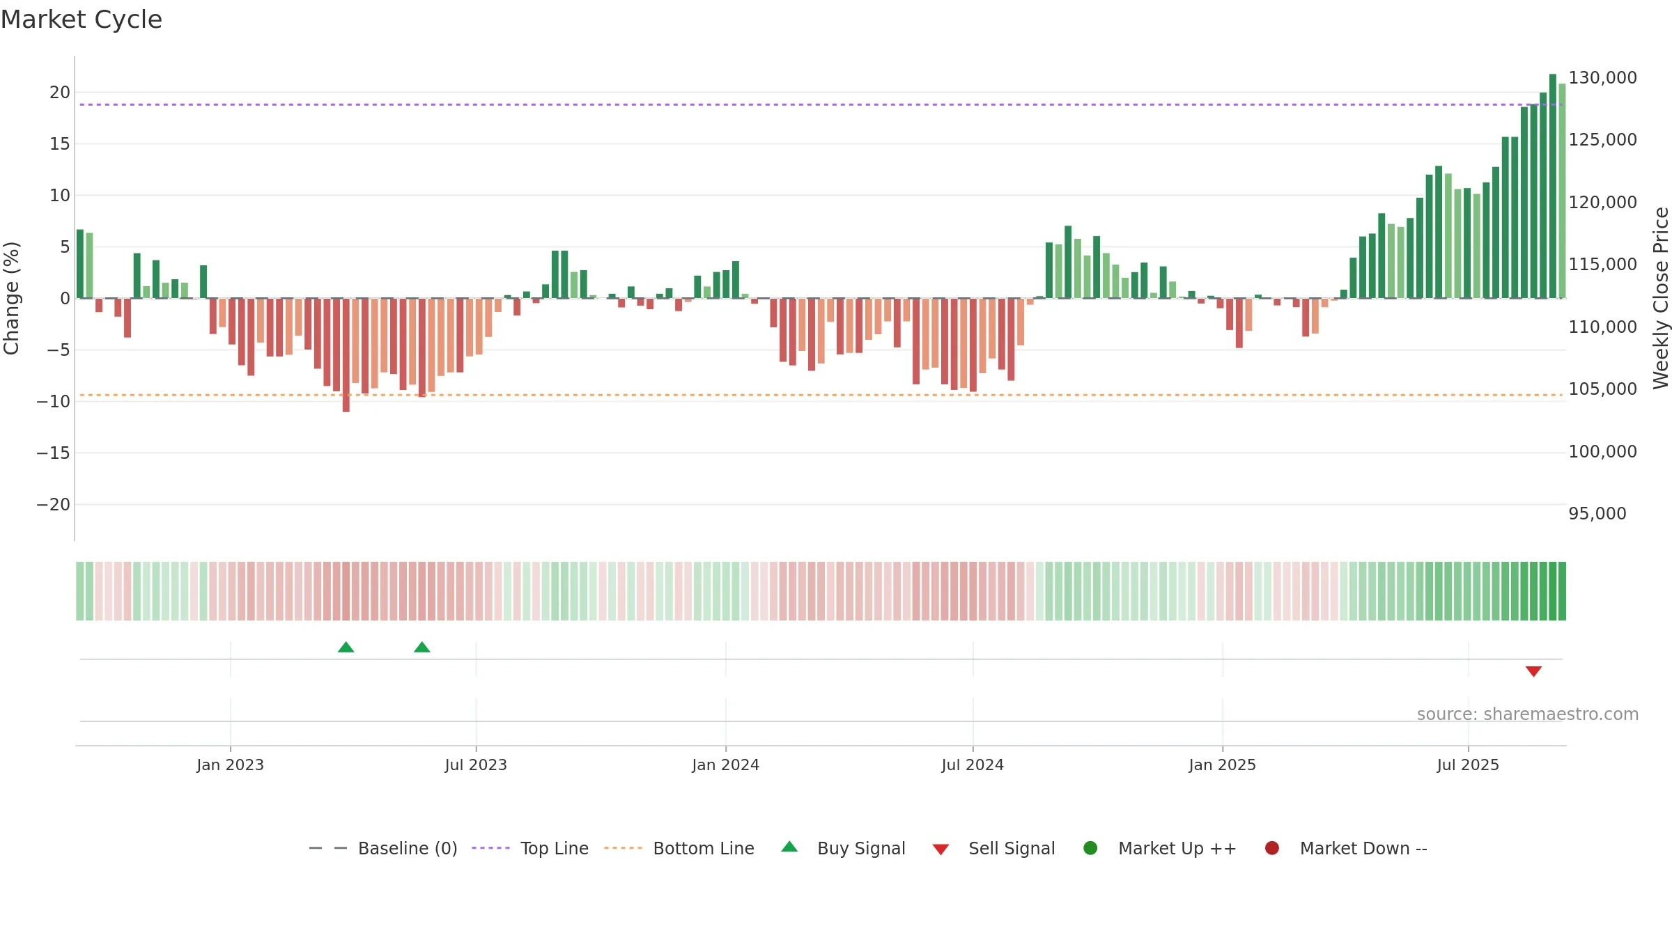Select the red sell signal marker after Jul 2025
The width and height of the screenshot is (1672, 940).
tap(1533, 671)
